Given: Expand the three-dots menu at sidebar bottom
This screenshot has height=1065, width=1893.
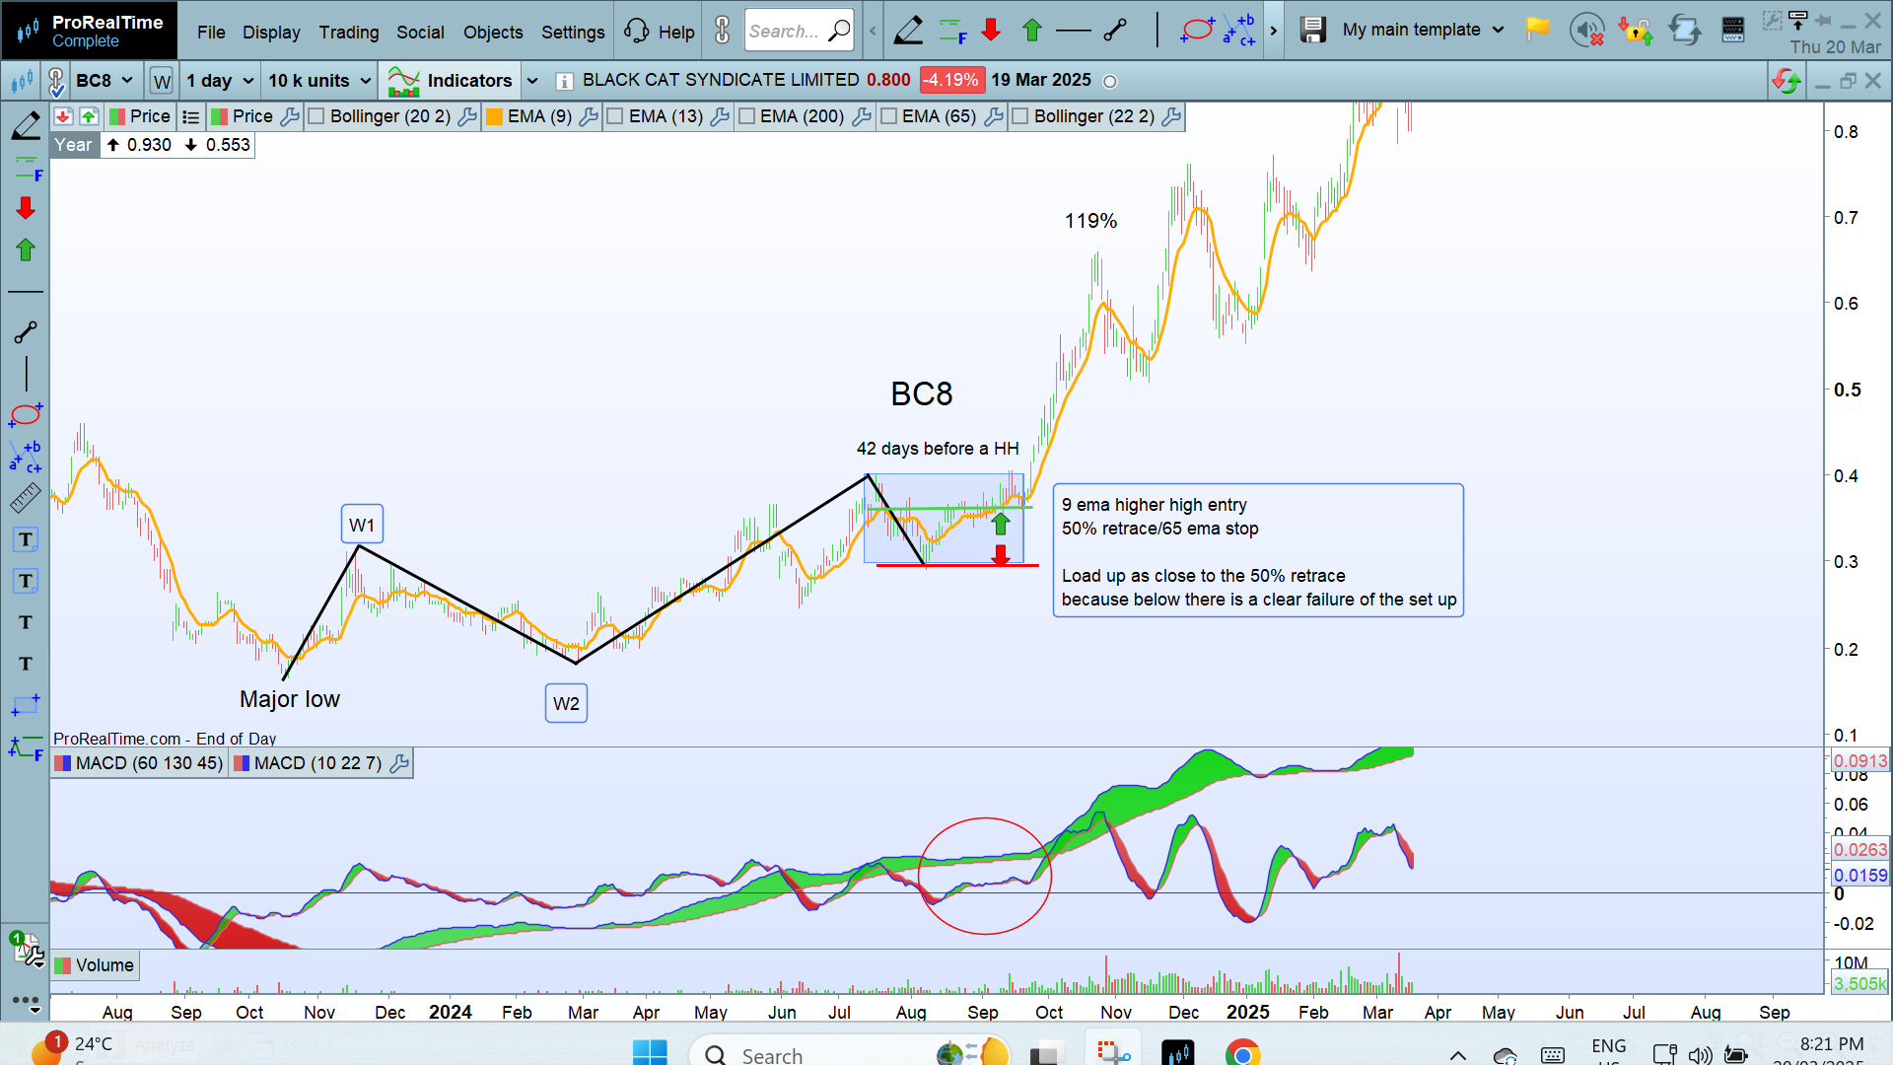Looking at the screenshot, I should click(x=26, y=1003).
